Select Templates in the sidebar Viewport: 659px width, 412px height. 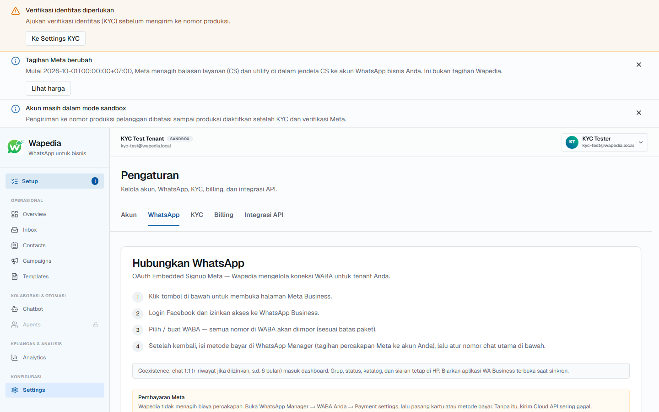[54, 276]
